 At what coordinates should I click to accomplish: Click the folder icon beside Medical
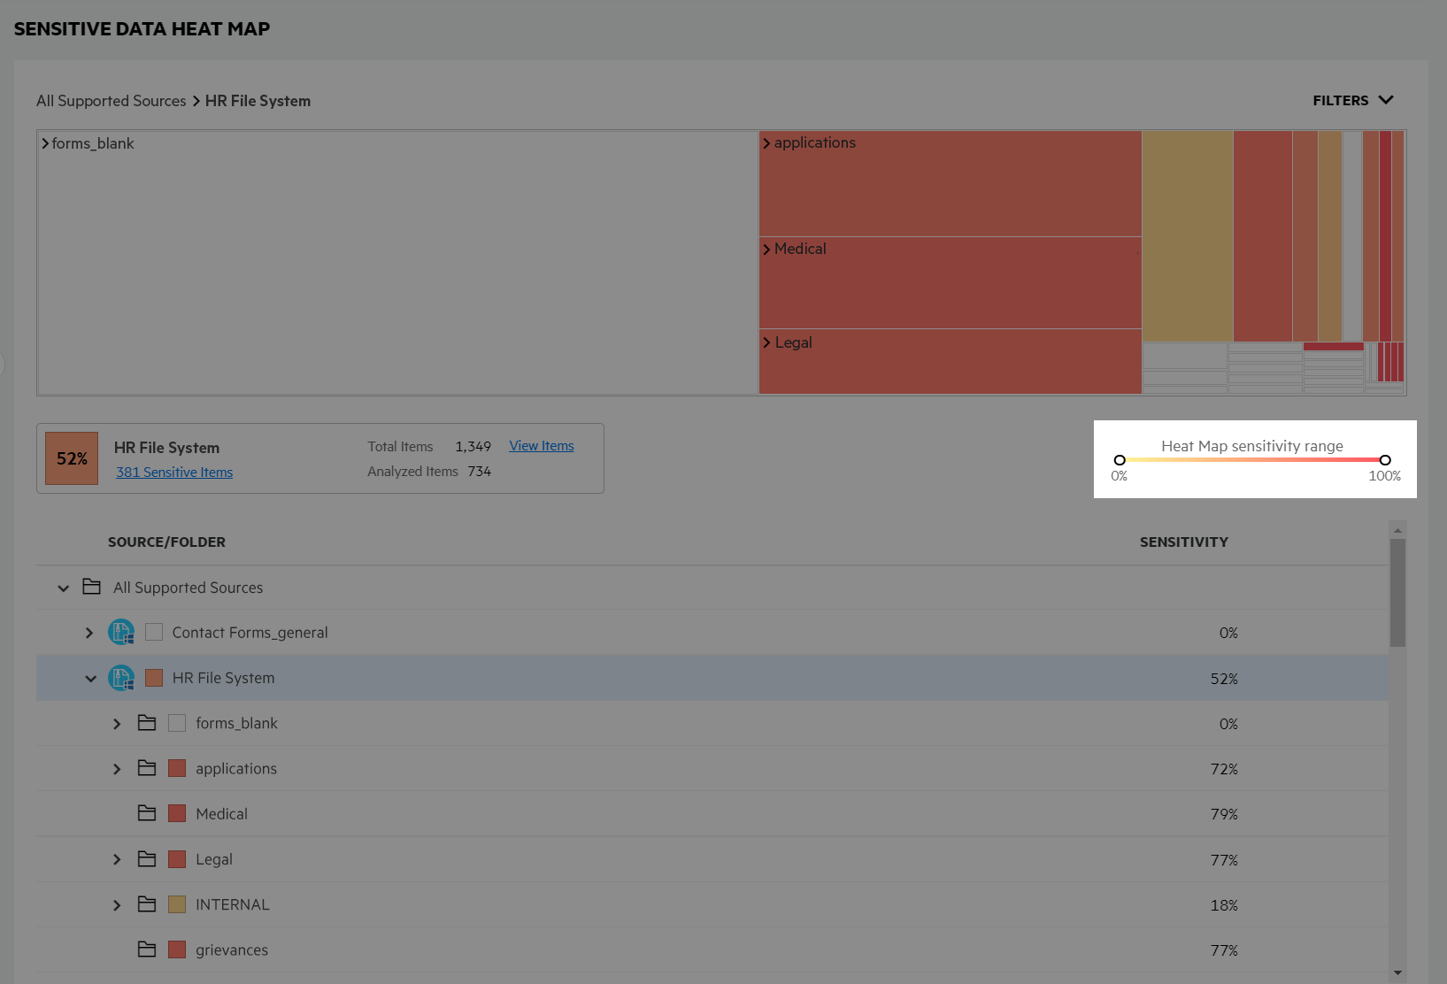(x=147, y=814)
